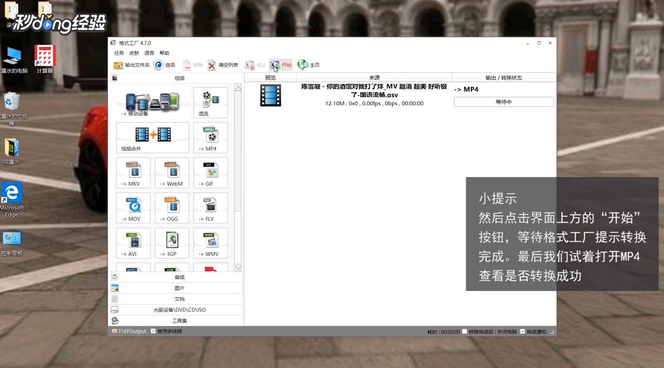Viewport: 664px width, 368px height.
Task: Start conversion with 开始 button
Action: coord(281,65)
